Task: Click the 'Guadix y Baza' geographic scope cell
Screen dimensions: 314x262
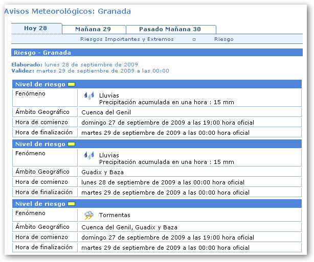Action: (x=102, y=172)
